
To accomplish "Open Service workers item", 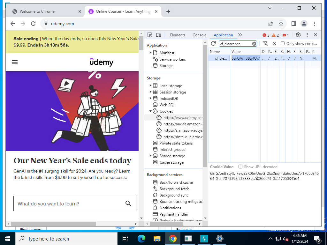I will point(172,59).
